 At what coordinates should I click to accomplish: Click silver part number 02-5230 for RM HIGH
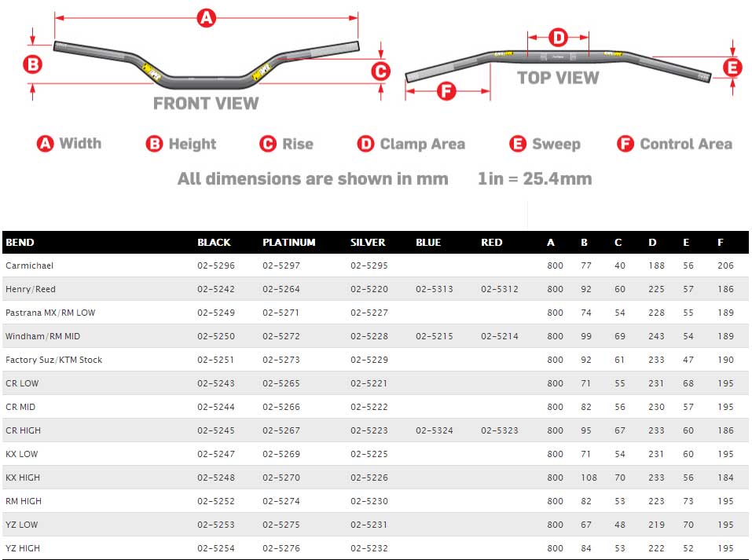369,501
